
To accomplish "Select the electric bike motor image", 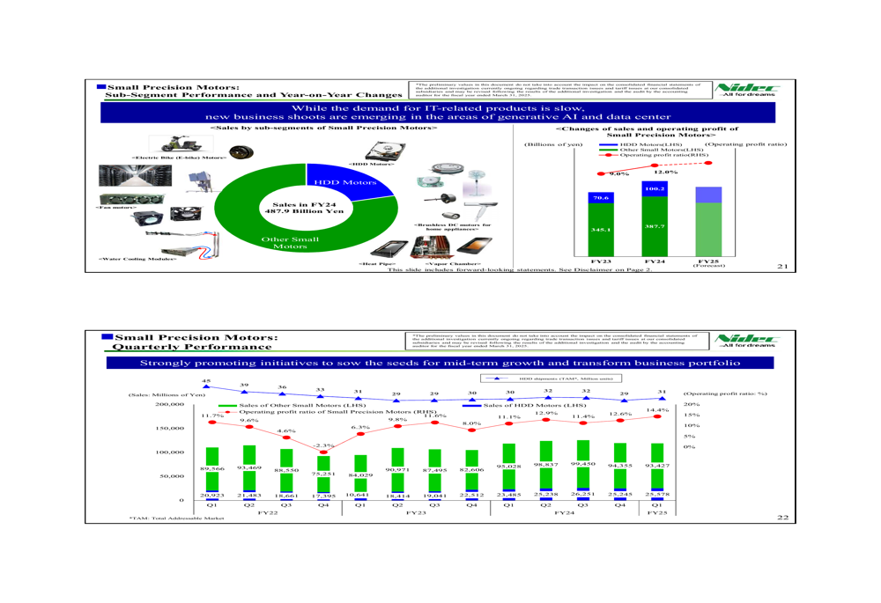I will (x=174, y=145).
